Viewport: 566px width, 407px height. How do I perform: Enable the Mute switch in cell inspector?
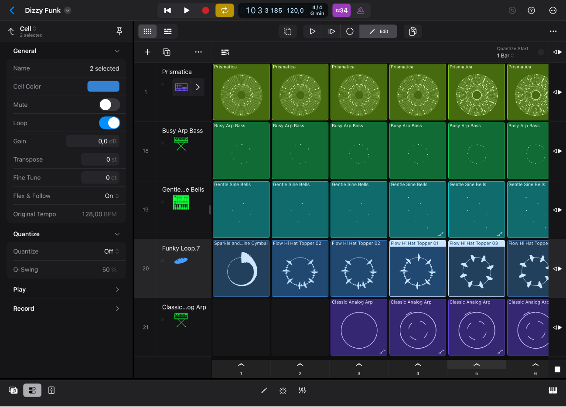point(109,105)
